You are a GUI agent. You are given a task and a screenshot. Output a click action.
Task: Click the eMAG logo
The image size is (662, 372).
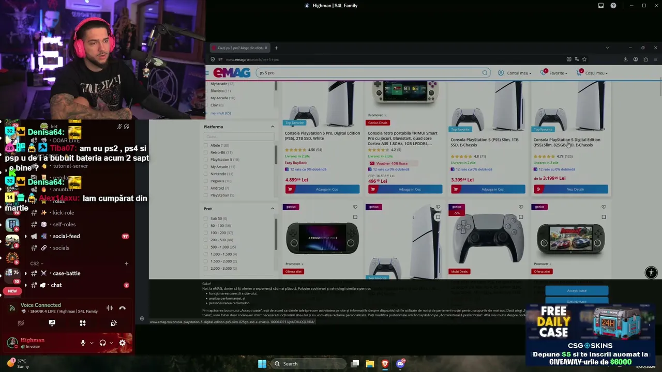point(231,73)
